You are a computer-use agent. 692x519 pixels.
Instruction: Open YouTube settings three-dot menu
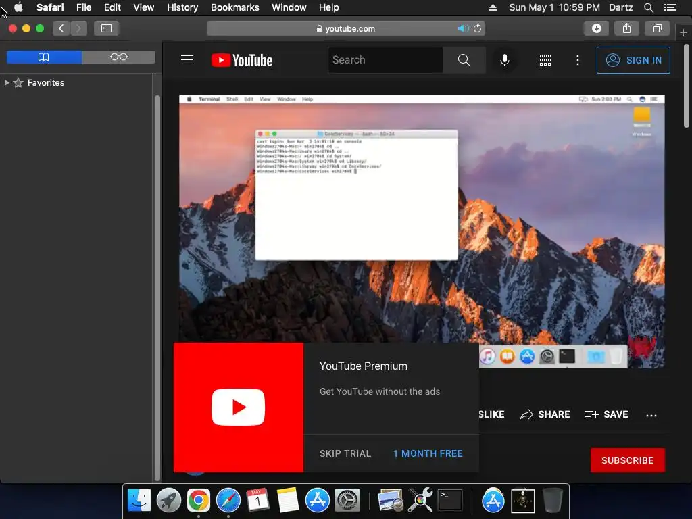578,60
